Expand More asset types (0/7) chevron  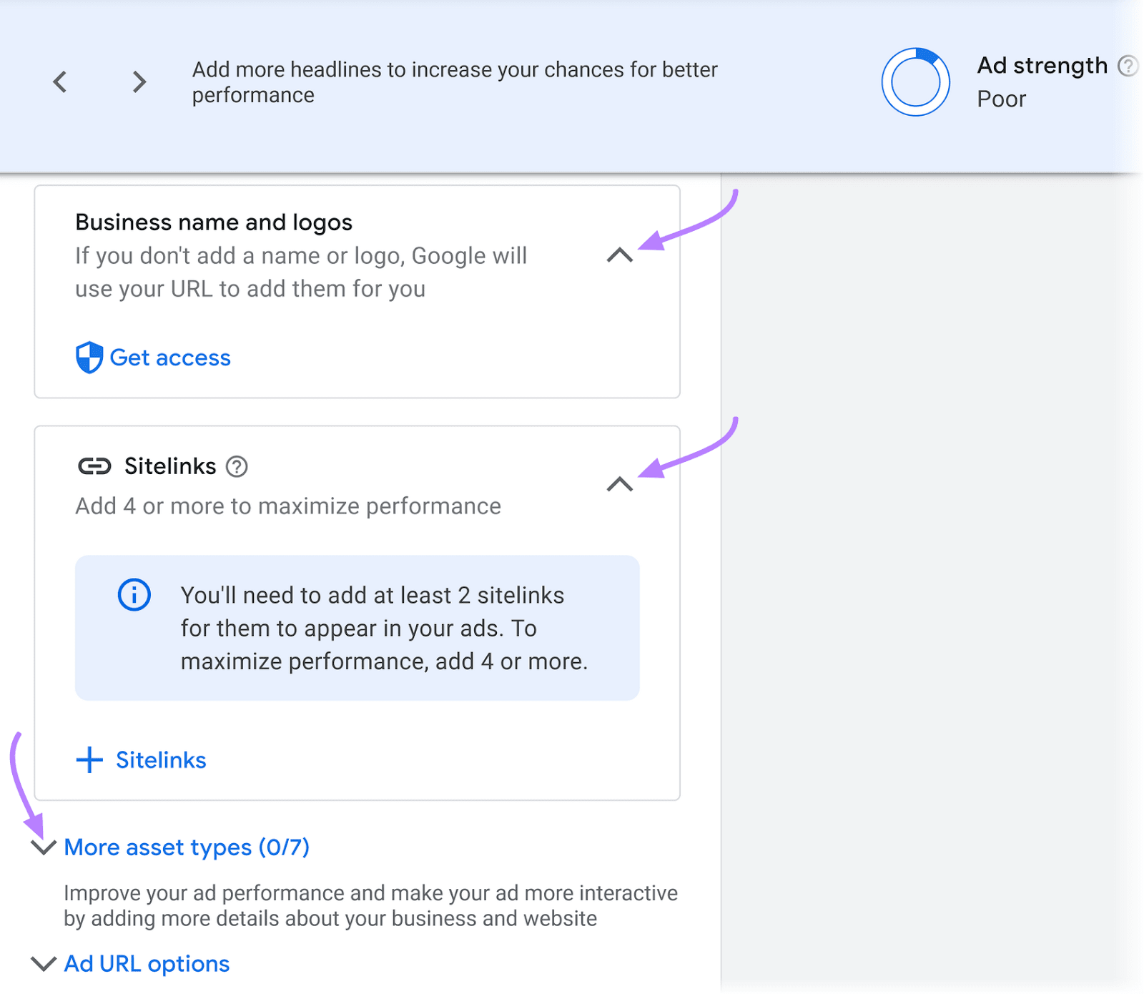44,847
